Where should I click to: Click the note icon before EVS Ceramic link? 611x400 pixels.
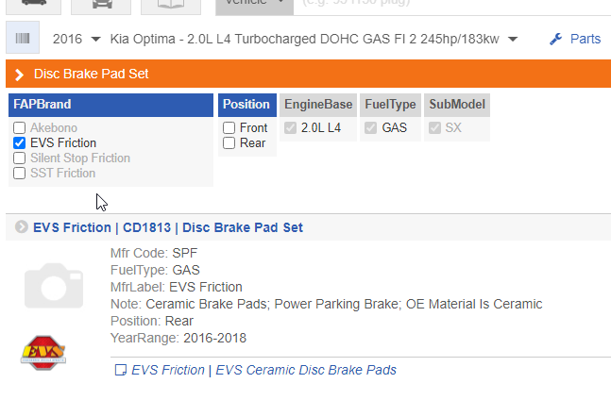[119, 371]
